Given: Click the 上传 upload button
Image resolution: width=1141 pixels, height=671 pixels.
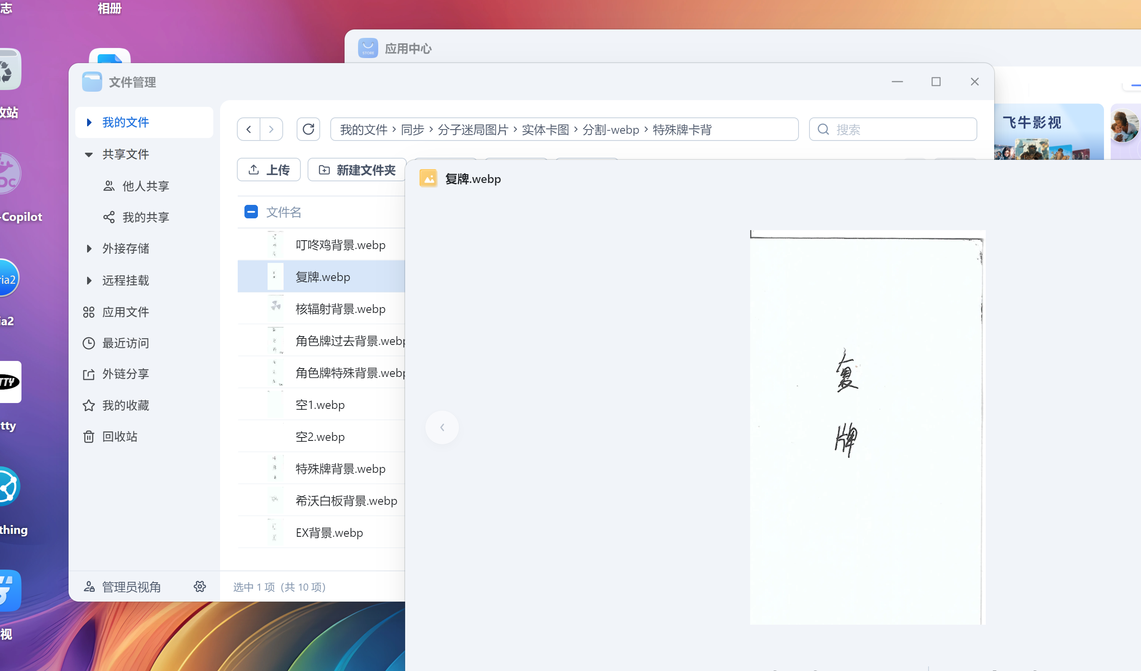Looking at the screenshot, I should [269, 170].
